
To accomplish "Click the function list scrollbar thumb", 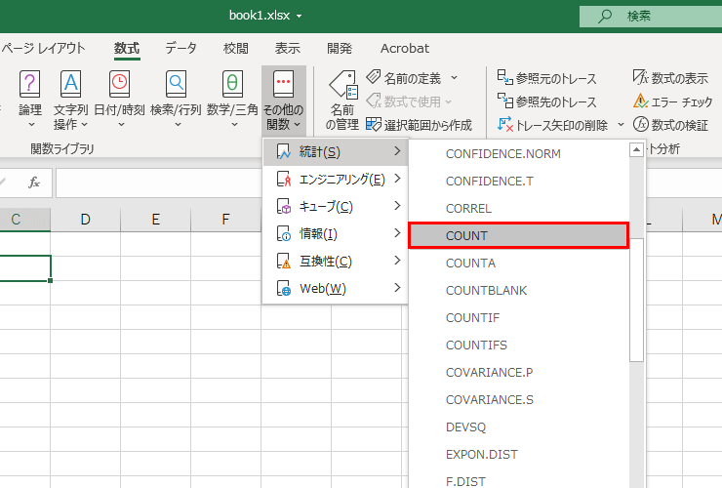I will (636, 300).
